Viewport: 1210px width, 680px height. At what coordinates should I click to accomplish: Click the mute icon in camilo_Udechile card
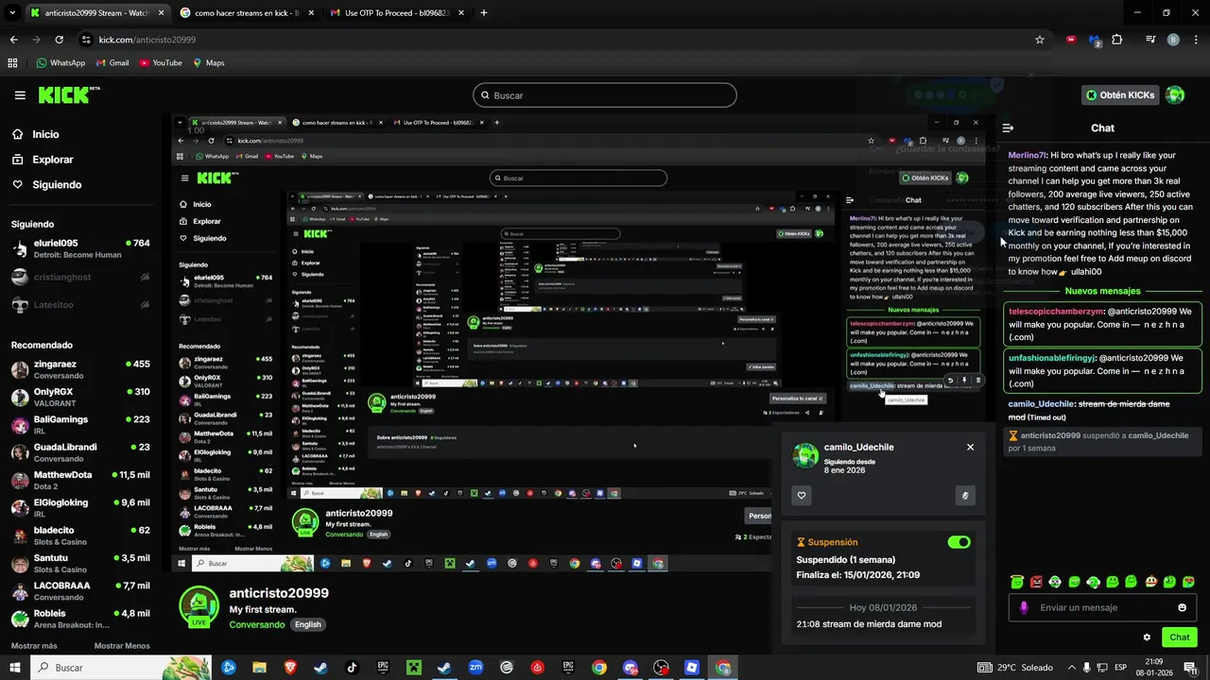tap(965, 495)
